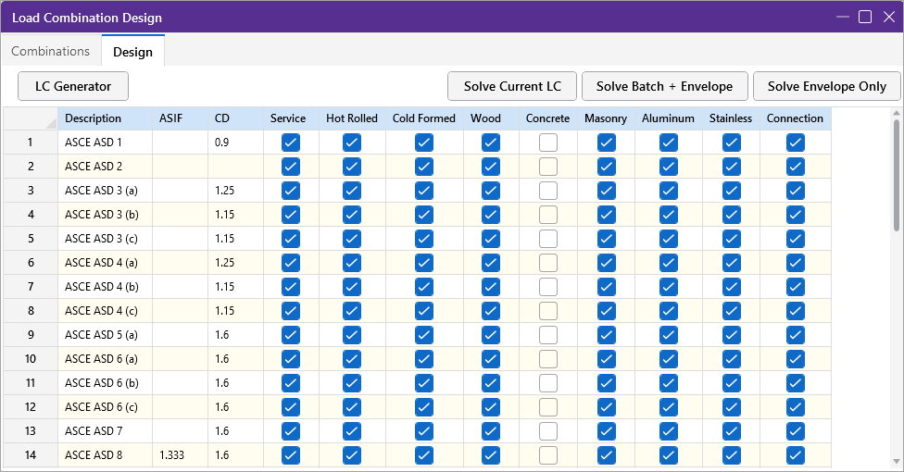Switch to the Combinations tab
Screen dimensions: 904x472
[x=51, y=51]
